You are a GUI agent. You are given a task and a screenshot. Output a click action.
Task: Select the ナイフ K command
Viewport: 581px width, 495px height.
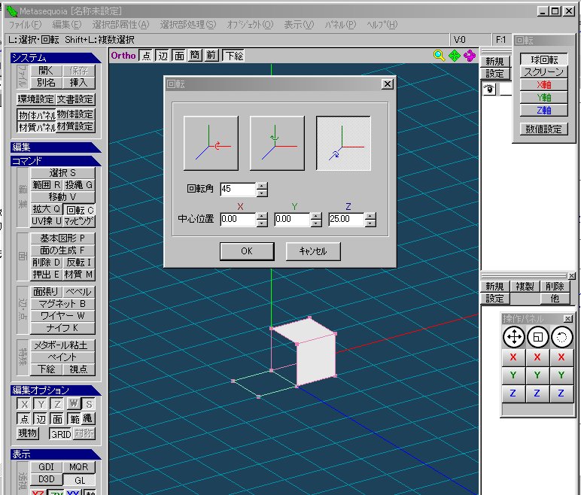click(62, 327)
